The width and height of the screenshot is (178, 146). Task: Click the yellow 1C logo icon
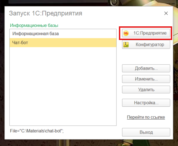pos(126,33)
